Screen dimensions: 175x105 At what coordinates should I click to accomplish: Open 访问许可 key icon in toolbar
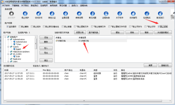tap(39, 13)
